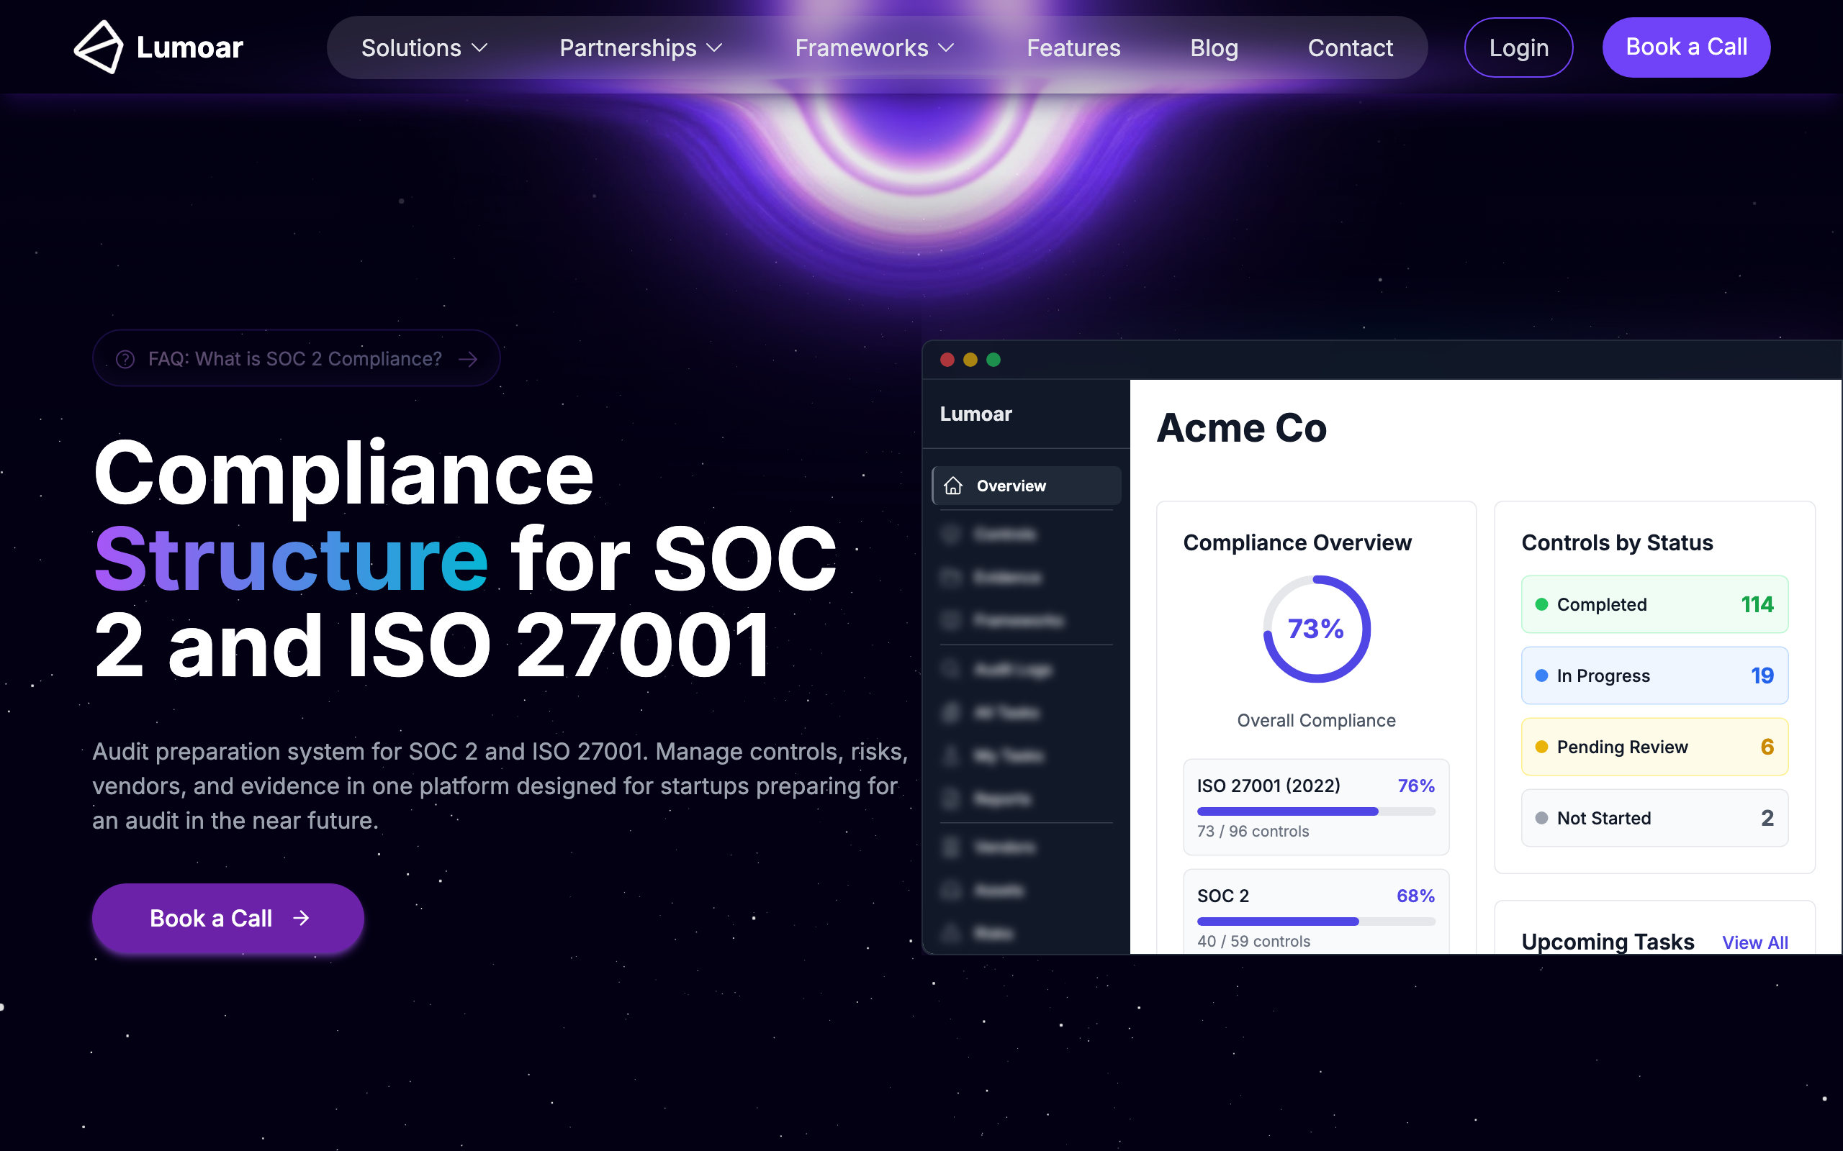Click View All next to Upcoming Tasks
This screenshot has height=1151, width=1843.
(1754, 942)
